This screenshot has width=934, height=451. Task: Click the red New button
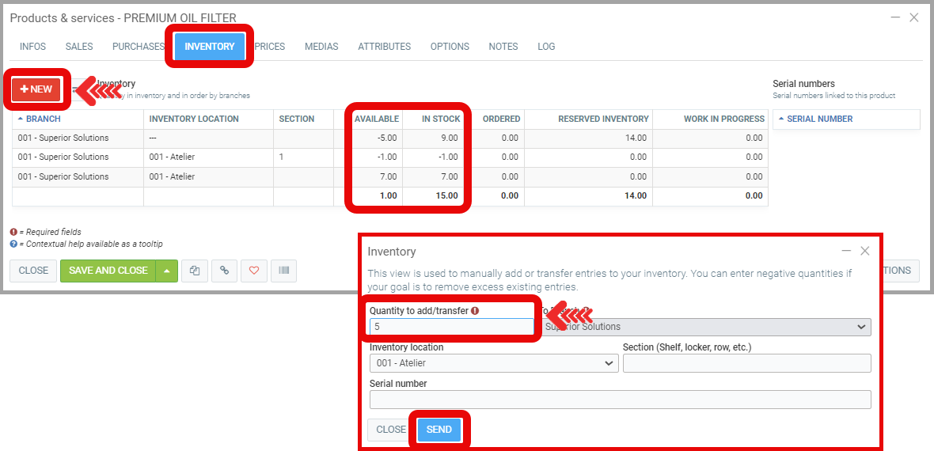pos(36,89)
